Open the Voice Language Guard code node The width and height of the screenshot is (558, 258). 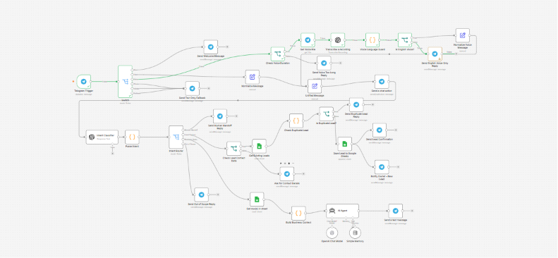click(372, 40)
